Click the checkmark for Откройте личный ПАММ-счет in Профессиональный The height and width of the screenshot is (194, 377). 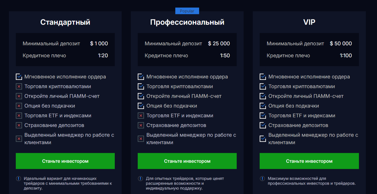click(141, 96)
